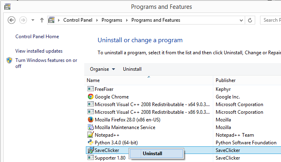Image resolution: width=281 pixels, height=162 pixels.
Task: Click Kephyr publisher cell
Action: click(x=223, y=89)
